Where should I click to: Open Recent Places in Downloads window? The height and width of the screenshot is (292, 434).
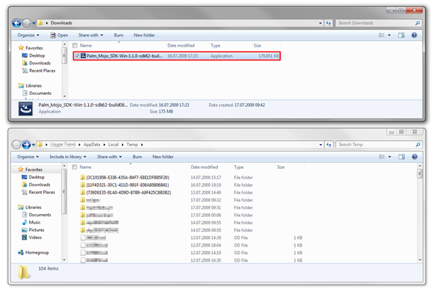[39, 70]
